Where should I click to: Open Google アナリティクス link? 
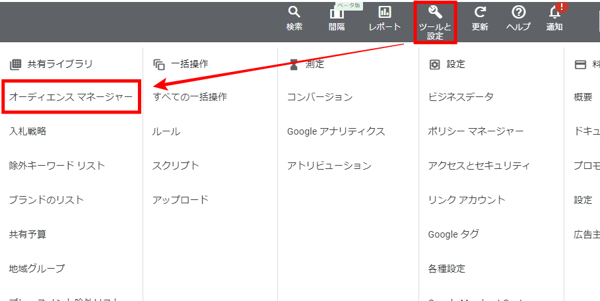tap(335, 131)
